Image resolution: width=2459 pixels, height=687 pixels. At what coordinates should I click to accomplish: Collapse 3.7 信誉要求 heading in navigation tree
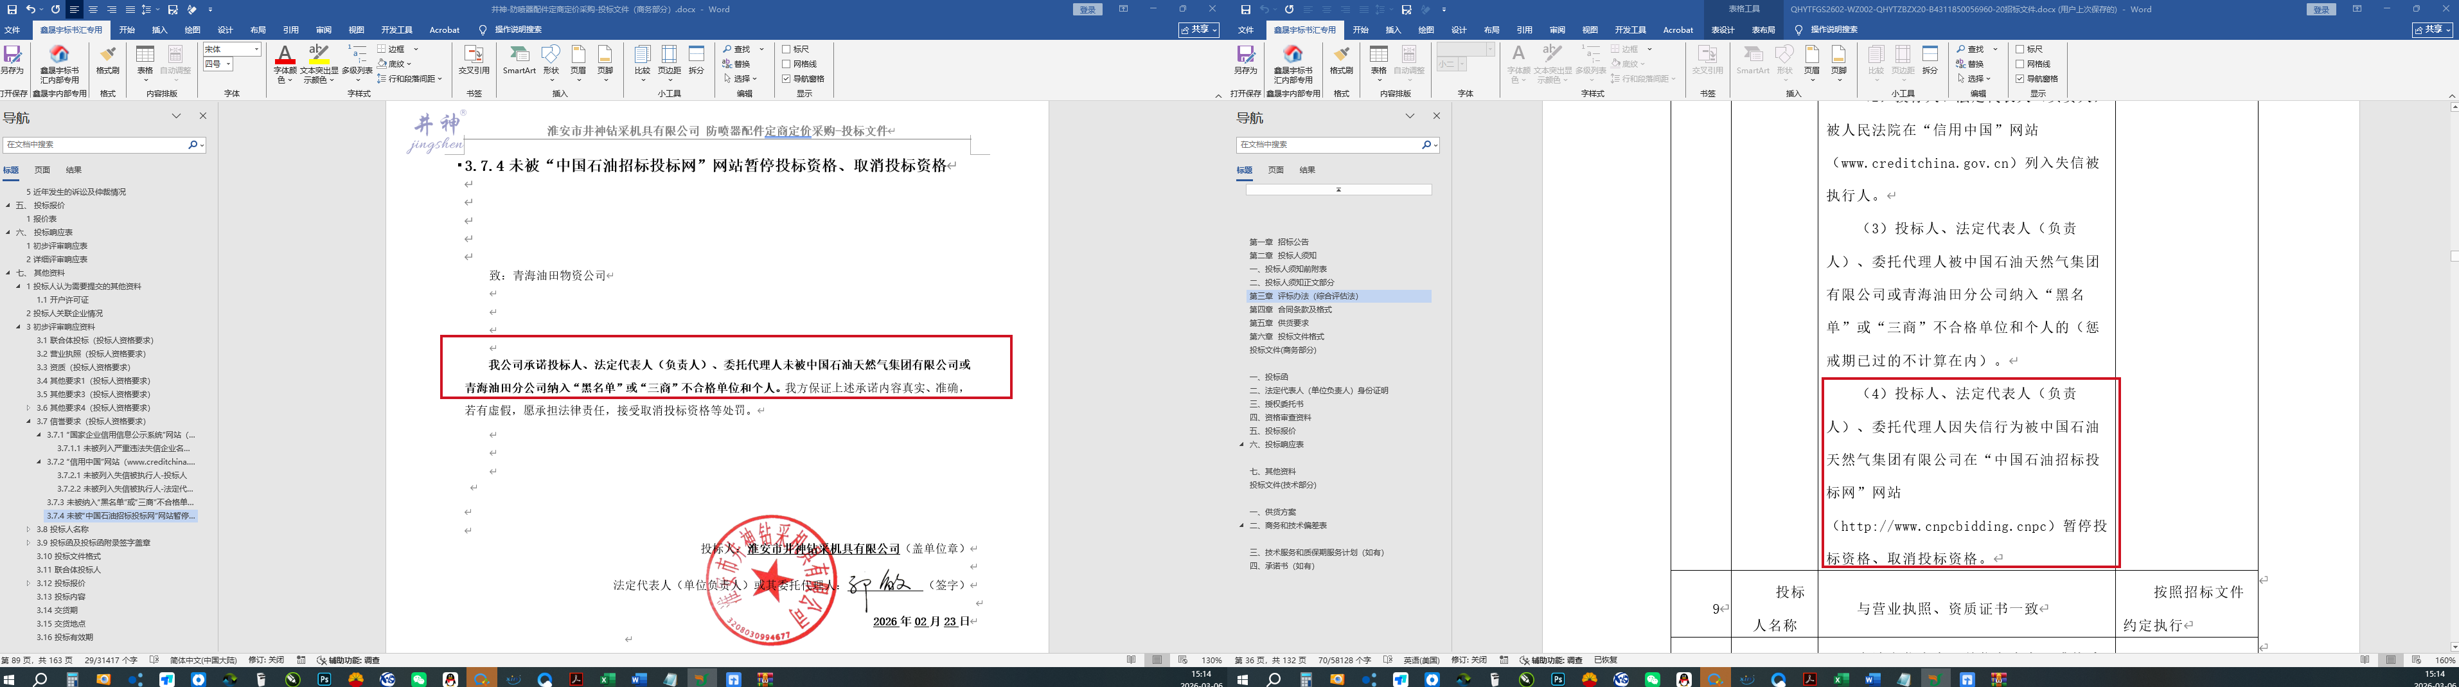pos(29,421)
